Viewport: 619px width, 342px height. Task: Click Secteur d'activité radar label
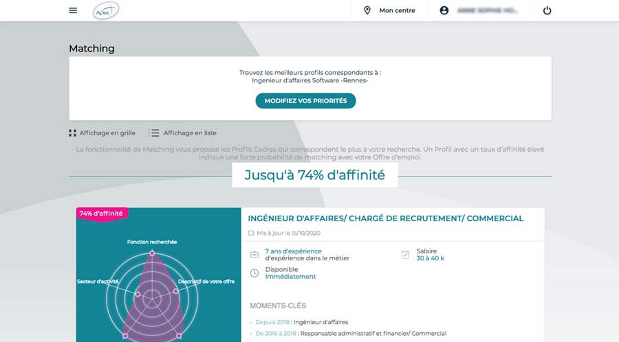98,282
